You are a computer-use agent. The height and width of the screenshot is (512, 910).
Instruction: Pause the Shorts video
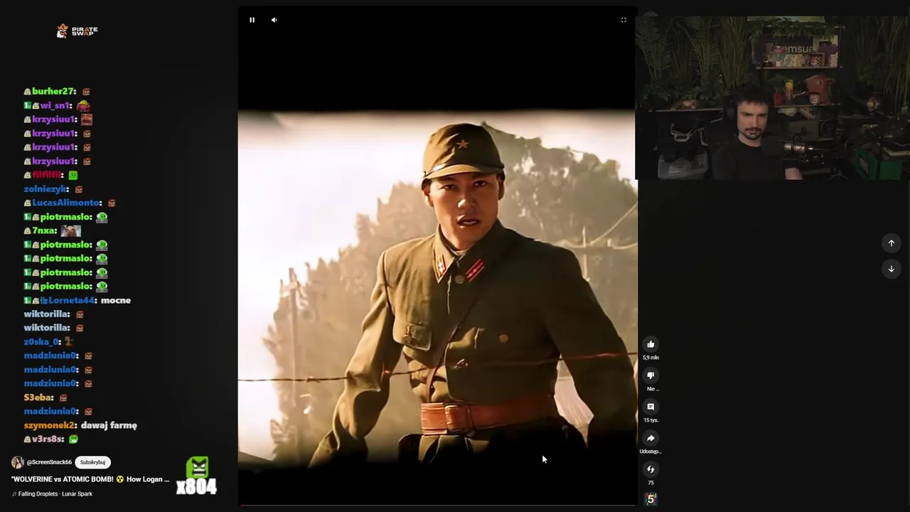[x=252, y=20]
